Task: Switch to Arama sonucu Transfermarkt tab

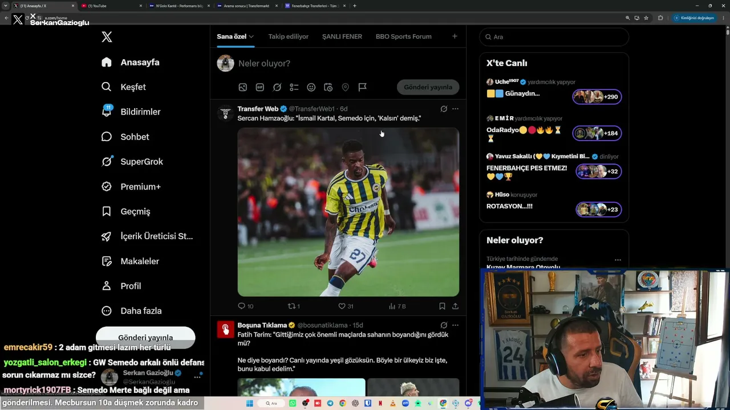Action: 247,6
